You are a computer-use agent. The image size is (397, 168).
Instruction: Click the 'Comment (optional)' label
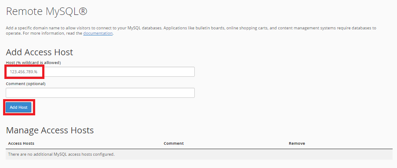click(25, 84)
